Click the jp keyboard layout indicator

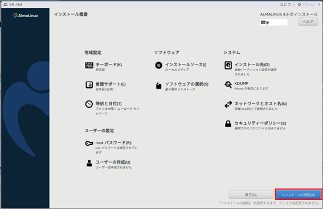pyautogui.click(x=273, y=22)
